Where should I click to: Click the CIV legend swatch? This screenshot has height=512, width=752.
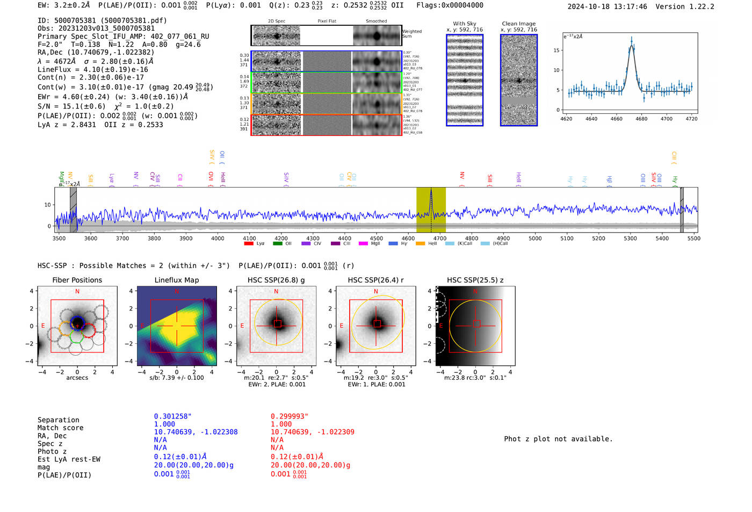click(306, 243)
